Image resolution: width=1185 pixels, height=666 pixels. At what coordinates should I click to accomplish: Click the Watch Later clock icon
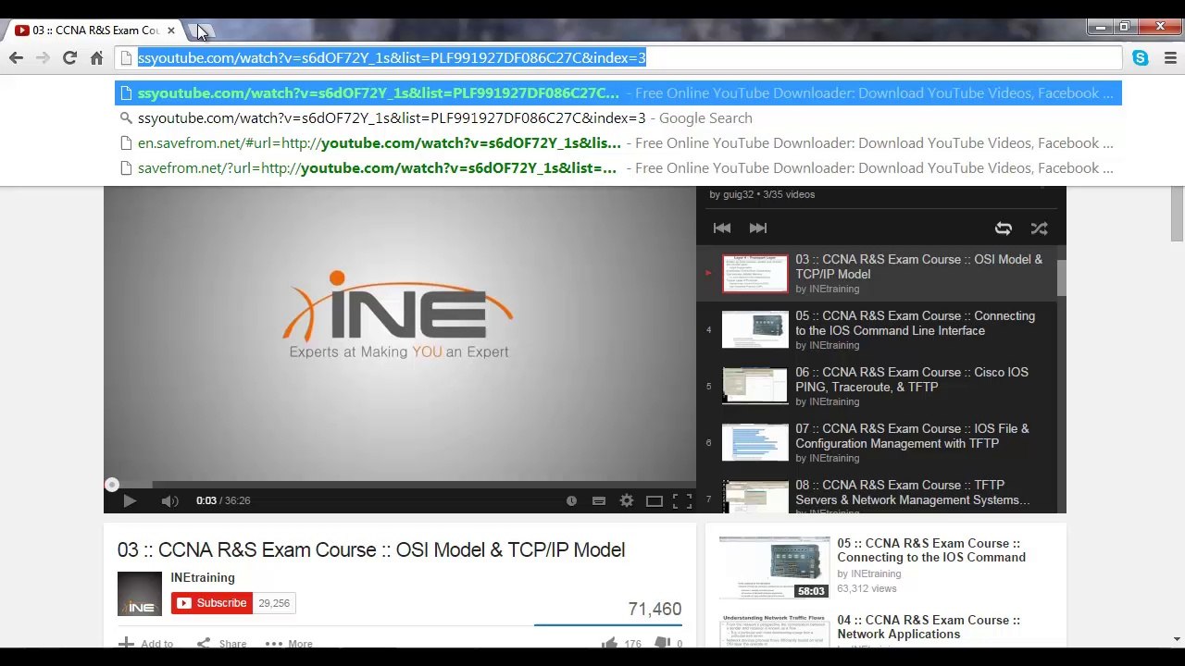click(571, 500)
